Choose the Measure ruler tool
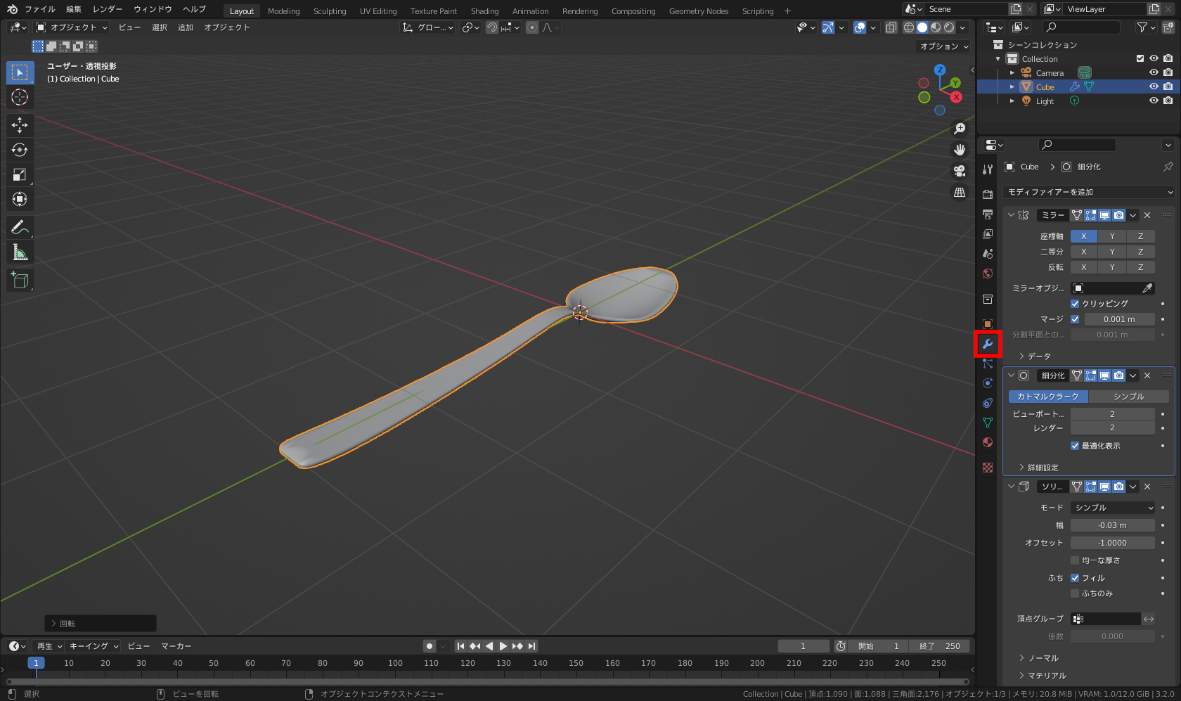1181x701 pixels. (20, 252)
